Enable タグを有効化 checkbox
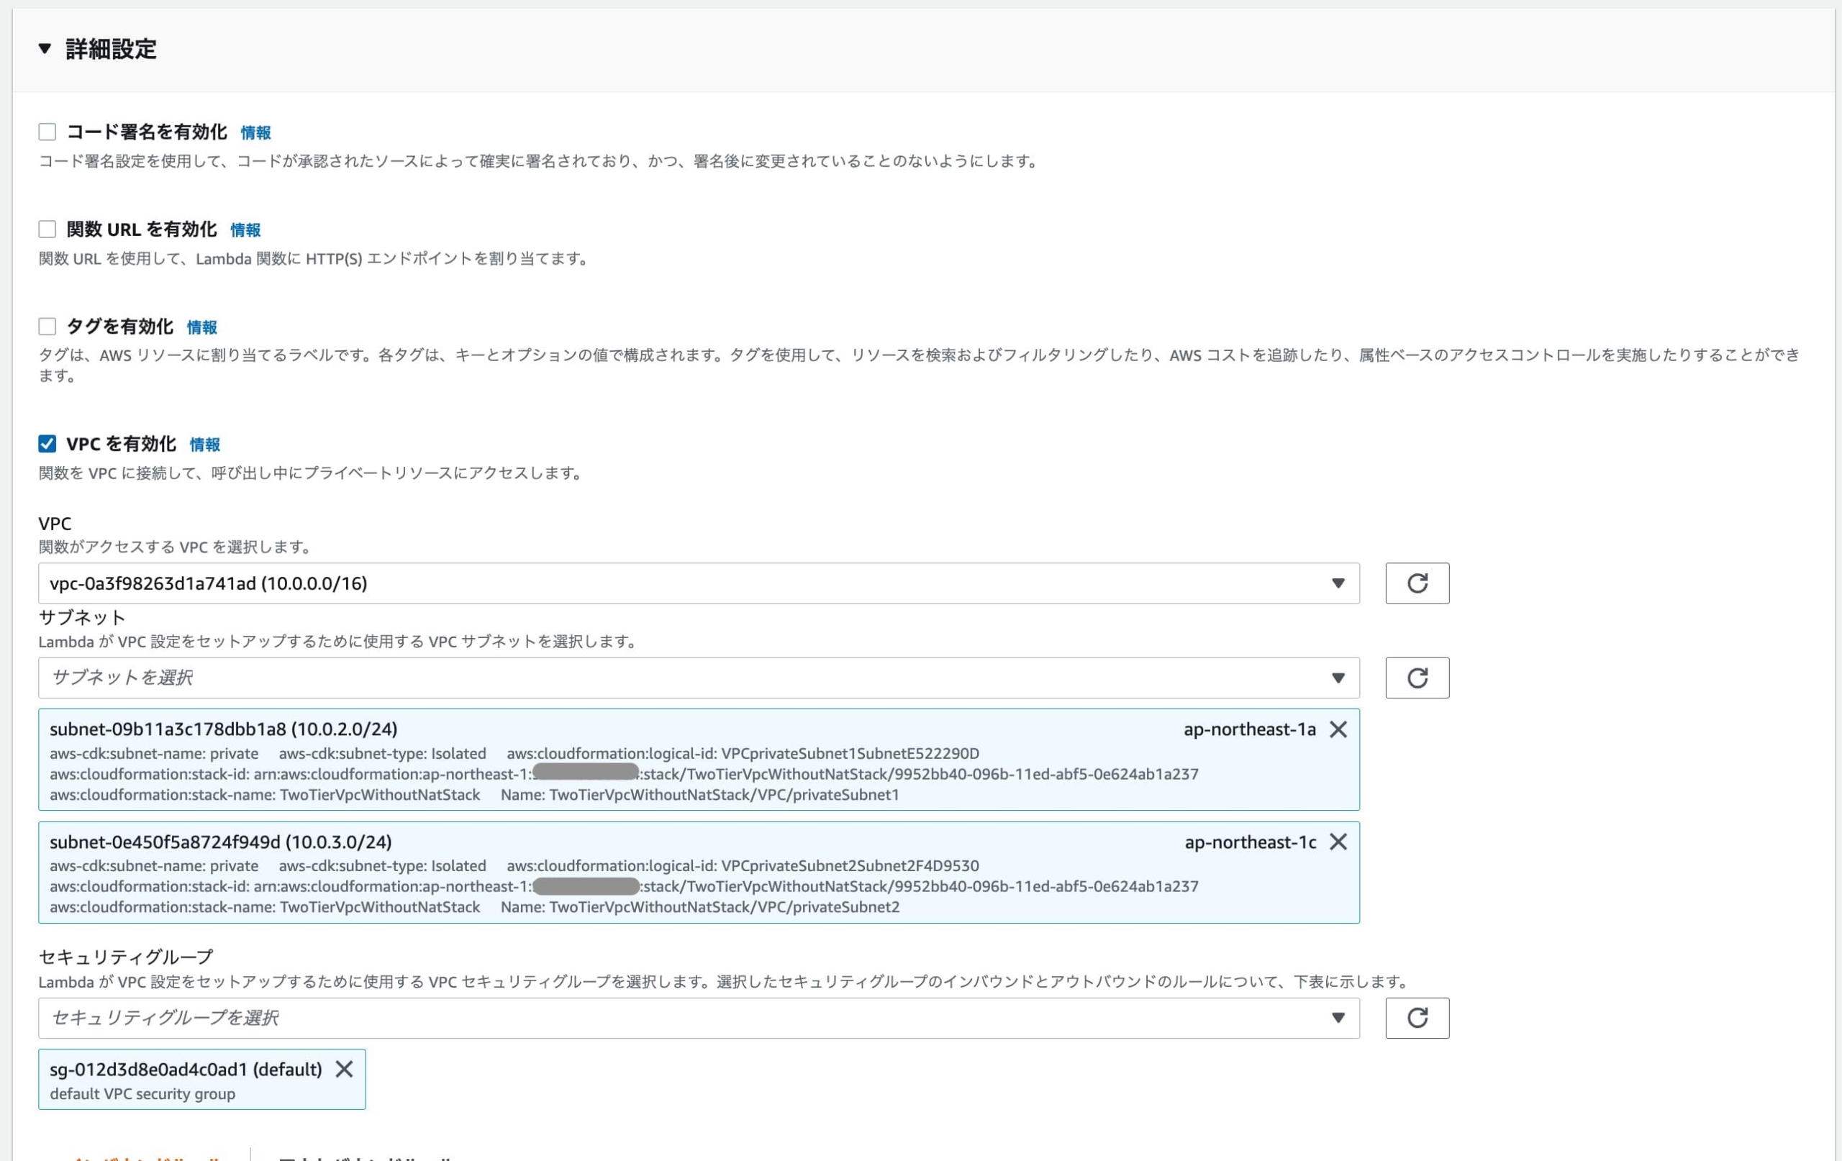Image resolution: width=1842 pixels, height=1161 pixels. [47, 326]
